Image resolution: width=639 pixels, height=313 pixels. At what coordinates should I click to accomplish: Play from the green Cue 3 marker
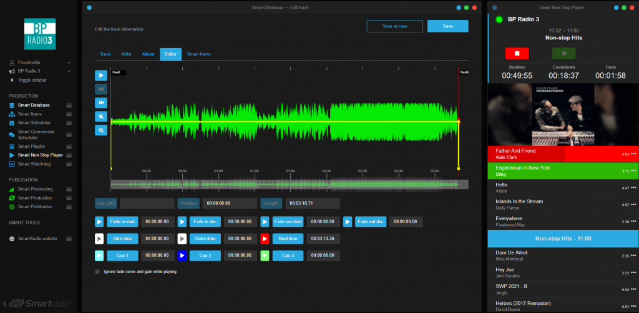[265, 256]
